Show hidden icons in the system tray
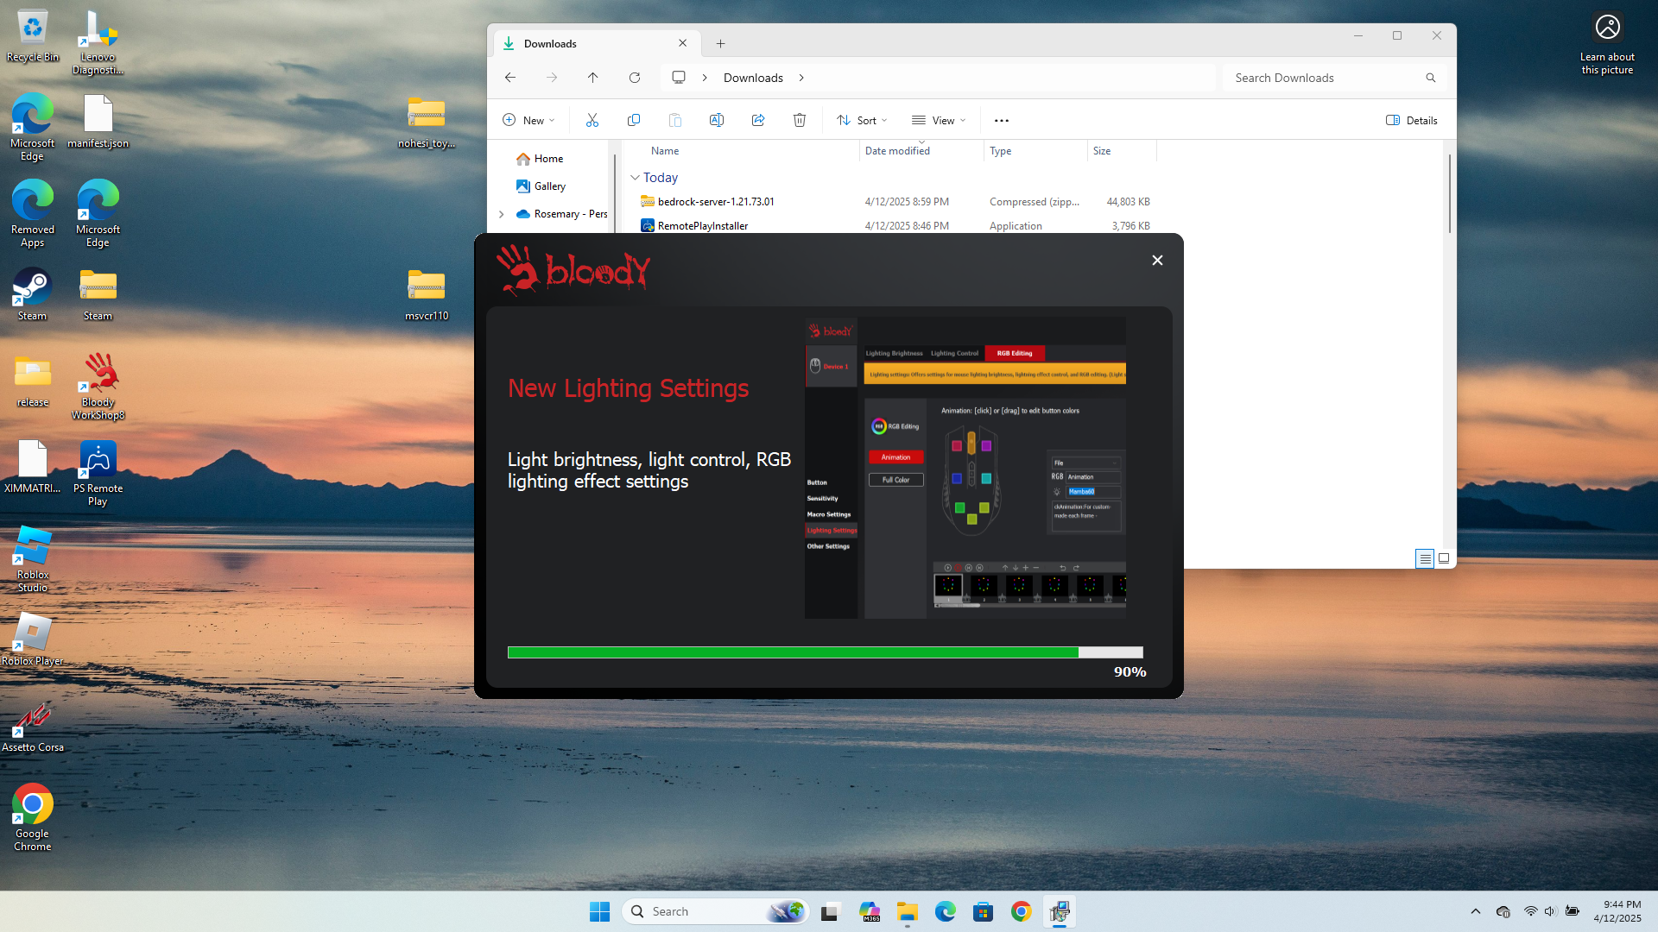The image size is (1658, 932). coord(1476,911)
